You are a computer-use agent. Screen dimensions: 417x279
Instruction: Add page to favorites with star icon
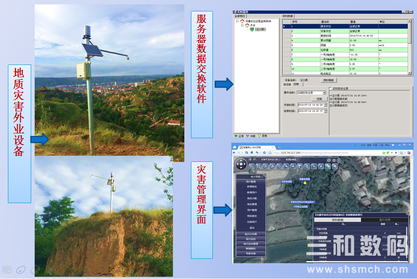click(264, 153)
